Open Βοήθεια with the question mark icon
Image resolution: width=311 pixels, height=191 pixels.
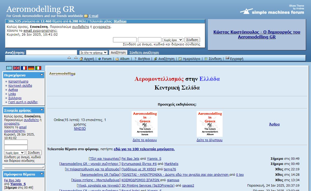point(142,59)
